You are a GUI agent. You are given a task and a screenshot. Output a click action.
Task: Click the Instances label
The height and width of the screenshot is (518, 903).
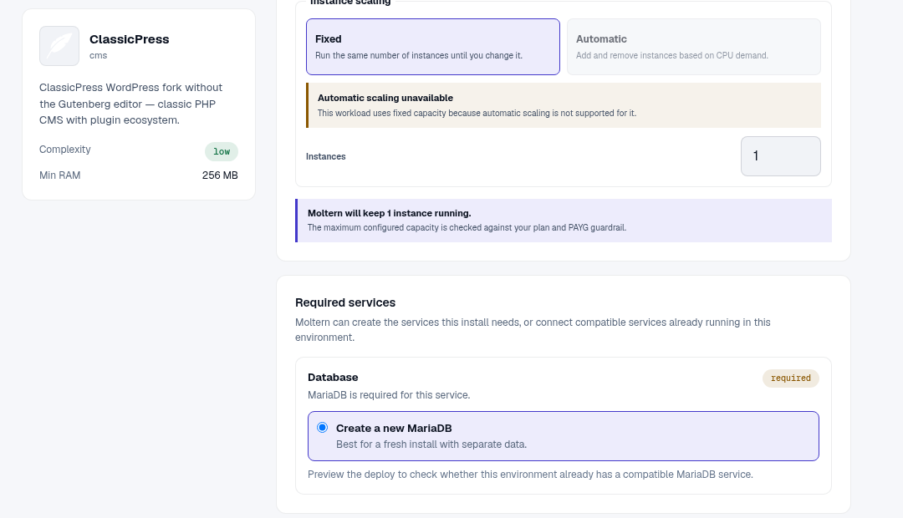(326, 156)
